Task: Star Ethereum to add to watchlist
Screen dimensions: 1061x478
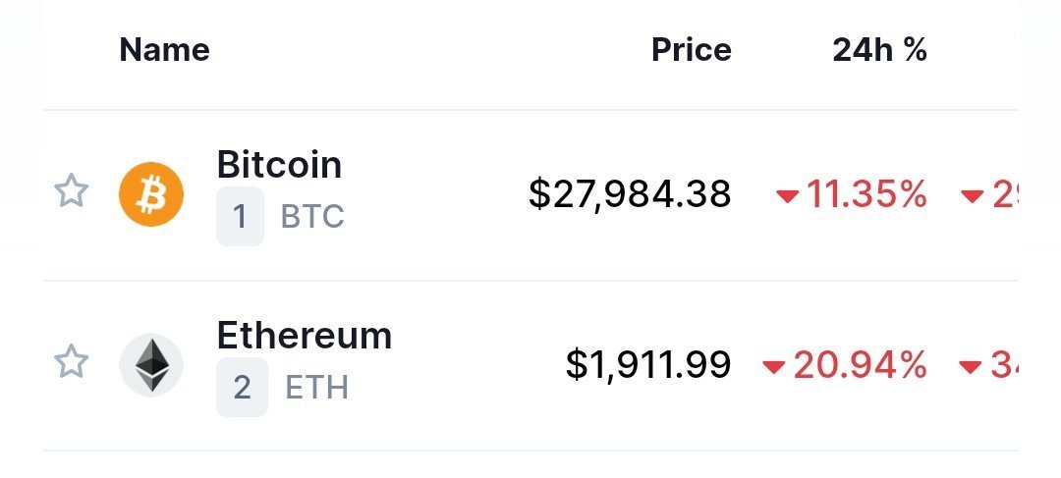Action: (71, 362)
